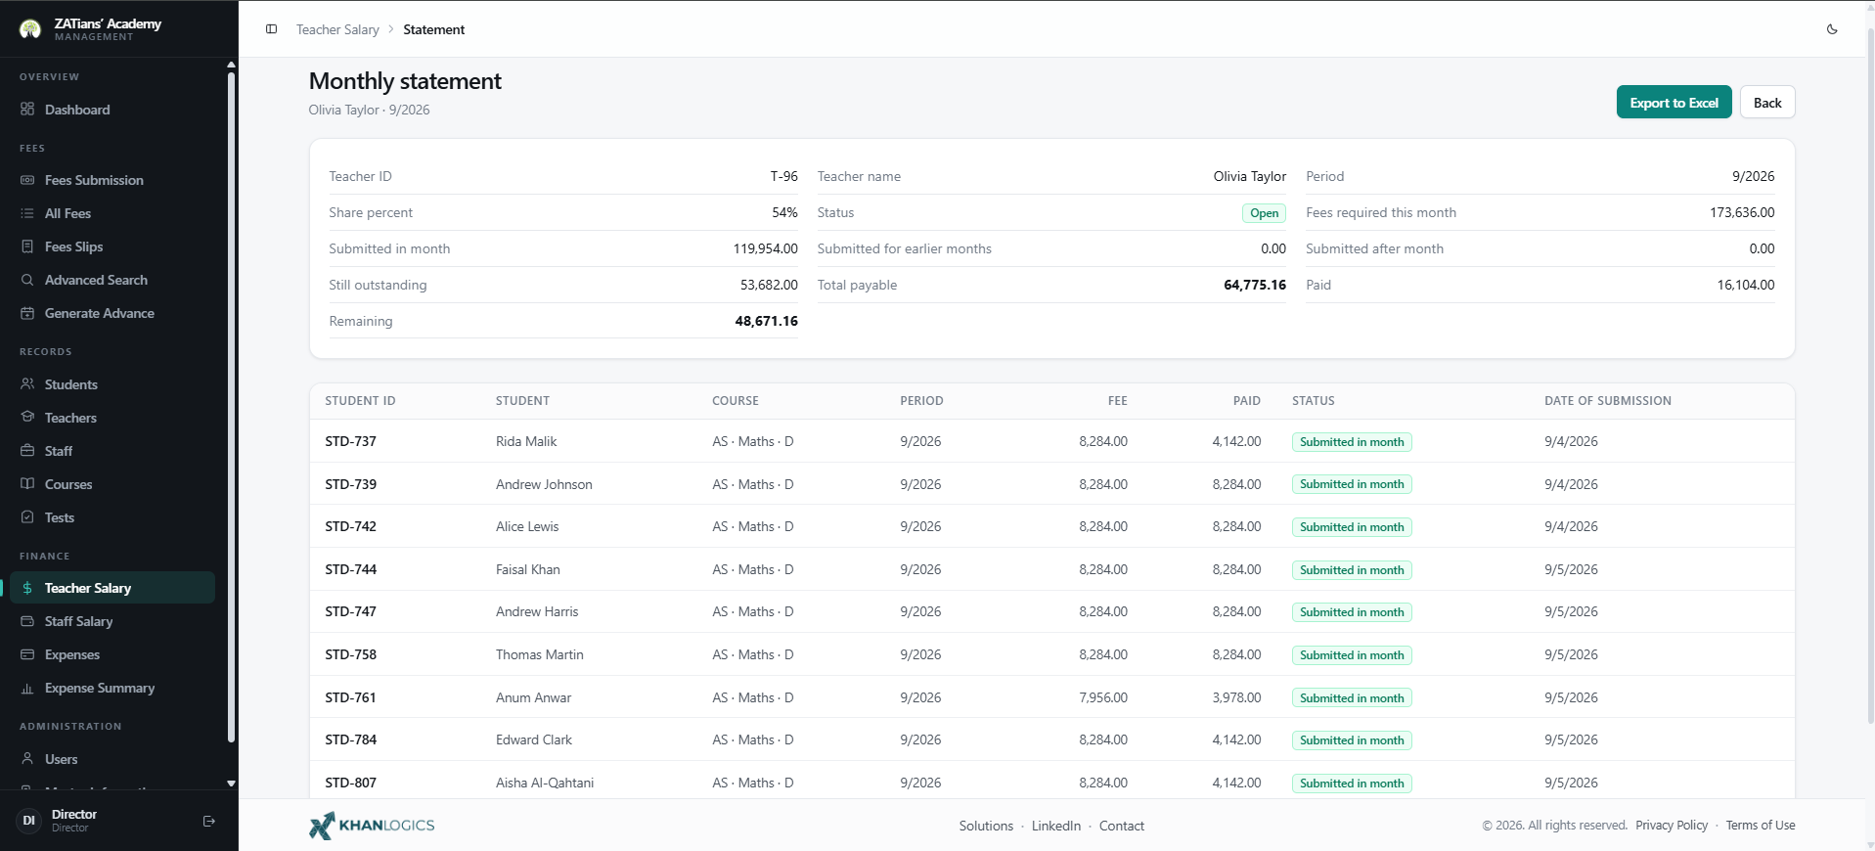Image resolution: width=1875 pixels, height=851 pixels.
Task: Click the Tests icon in sidebar
Action: [x=27, y=517]
